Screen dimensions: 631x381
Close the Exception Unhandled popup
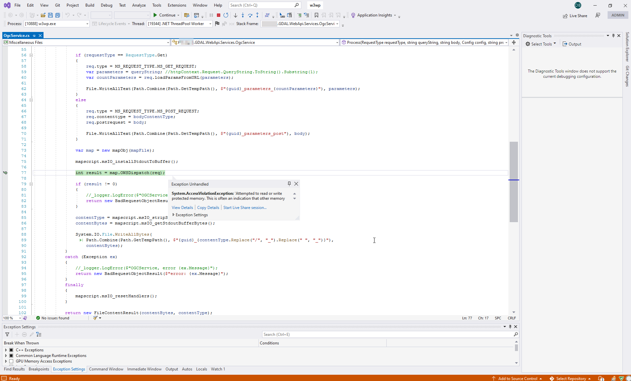[296, 184]
